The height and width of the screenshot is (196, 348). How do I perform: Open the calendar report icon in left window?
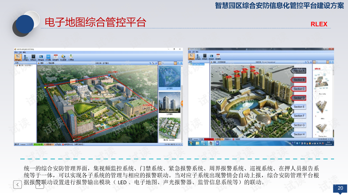55,57
